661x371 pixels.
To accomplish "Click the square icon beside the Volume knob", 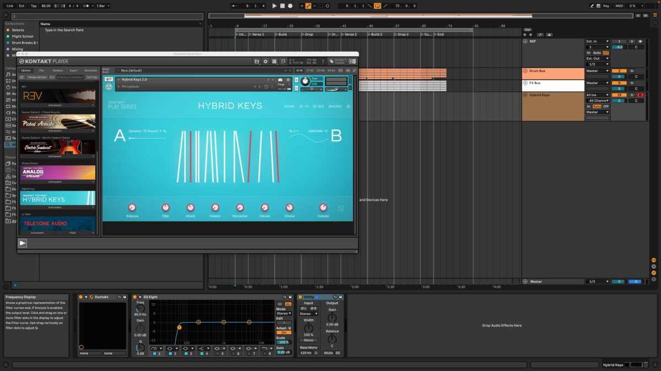I will (341, 209).
